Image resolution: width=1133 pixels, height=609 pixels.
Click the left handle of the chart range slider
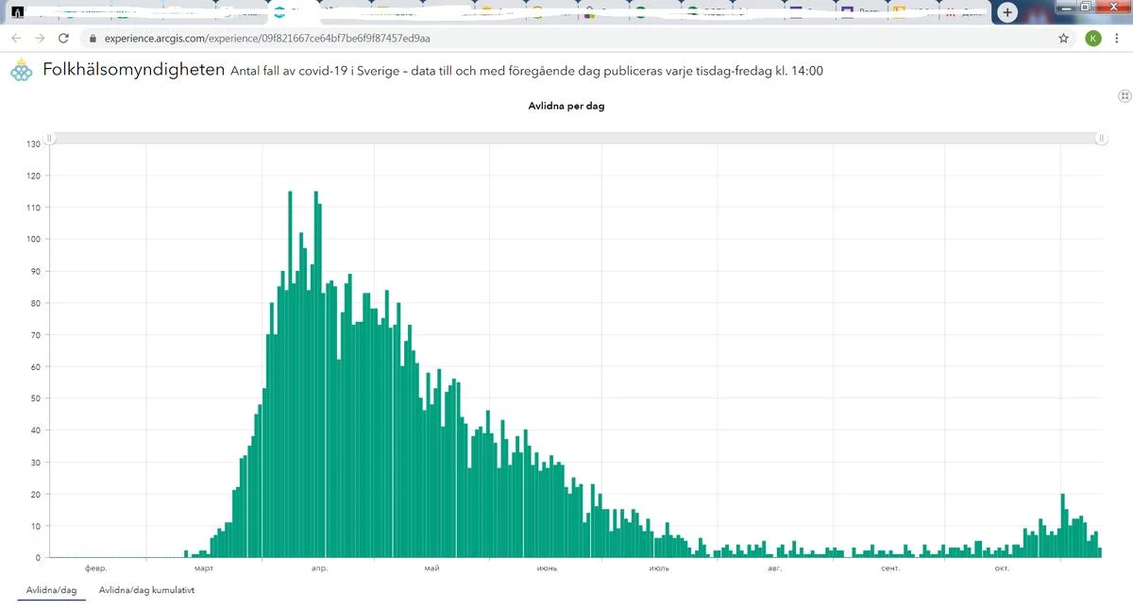point(51,138)
